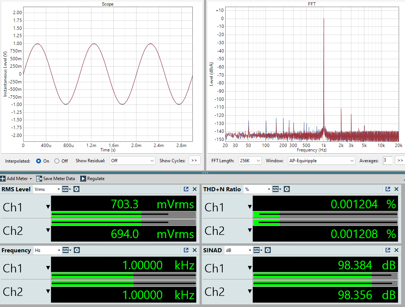Click the 0.001208 % reading
This screenshot has width=405, height=307.
click(x=363, y=234)
